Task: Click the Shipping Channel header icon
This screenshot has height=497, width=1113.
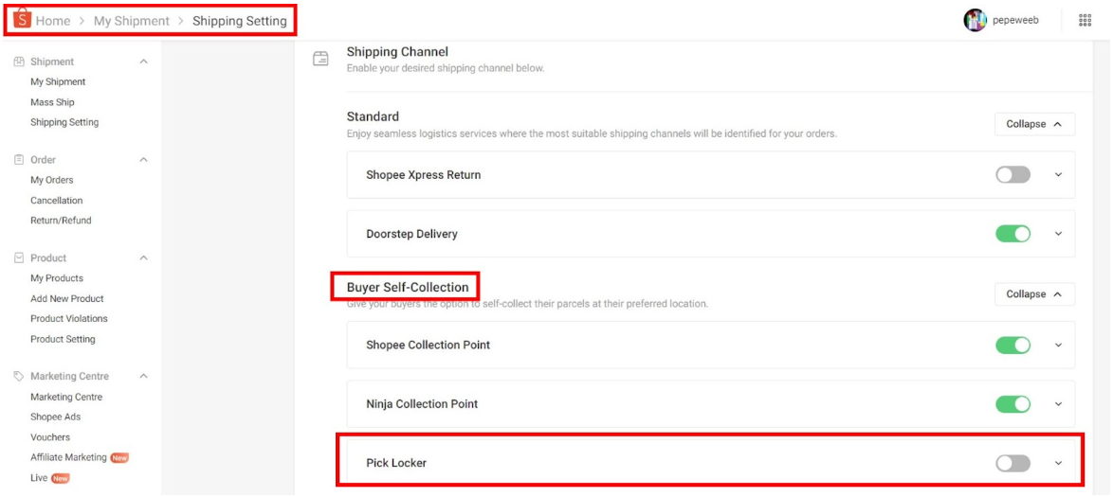Action: click(321, 59)
